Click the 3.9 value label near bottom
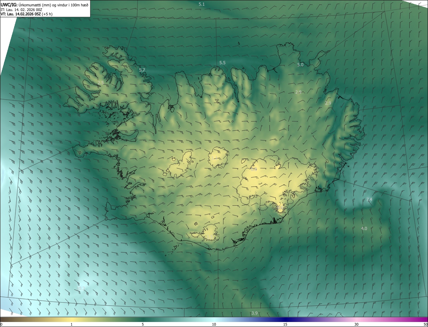Viewport: 428px width, 327px height. coord(254,313)
